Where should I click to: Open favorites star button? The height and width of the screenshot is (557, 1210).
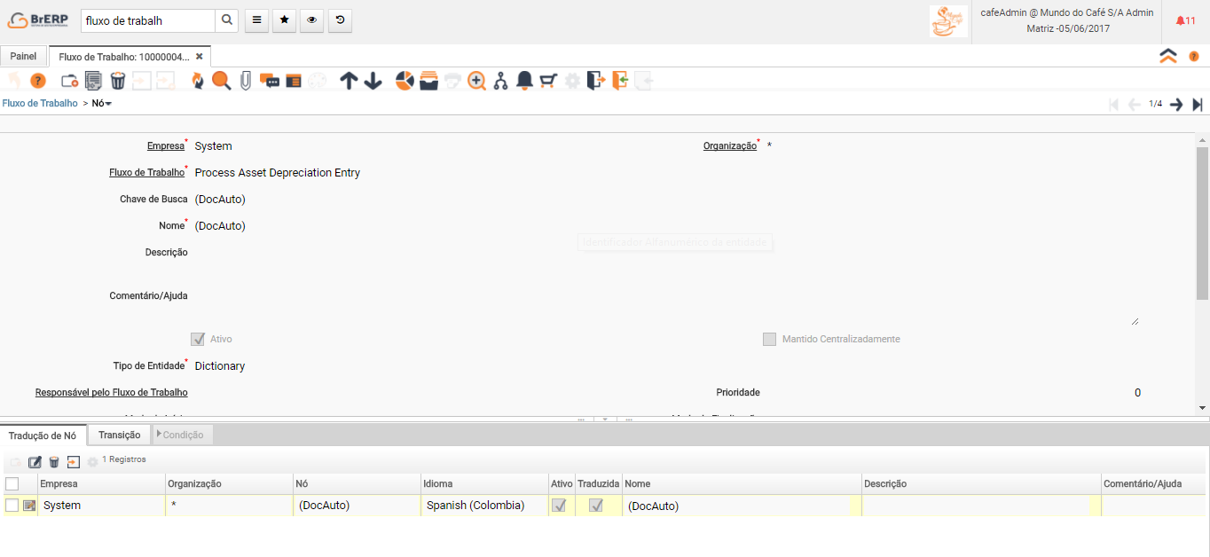(x=284, y=20)
